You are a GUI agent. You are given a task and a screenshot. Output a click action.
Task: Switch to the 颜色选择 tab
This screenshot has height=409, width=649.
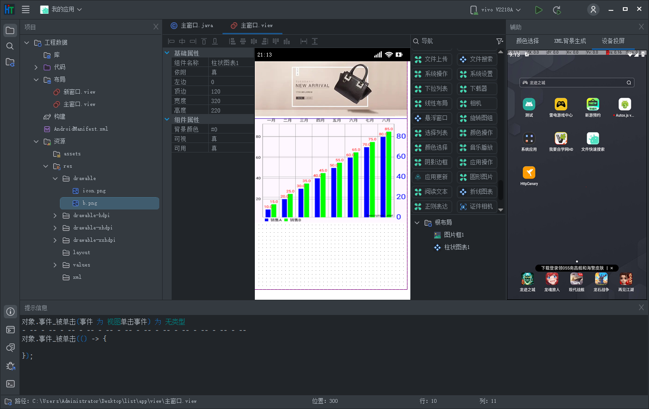(527, 41)
